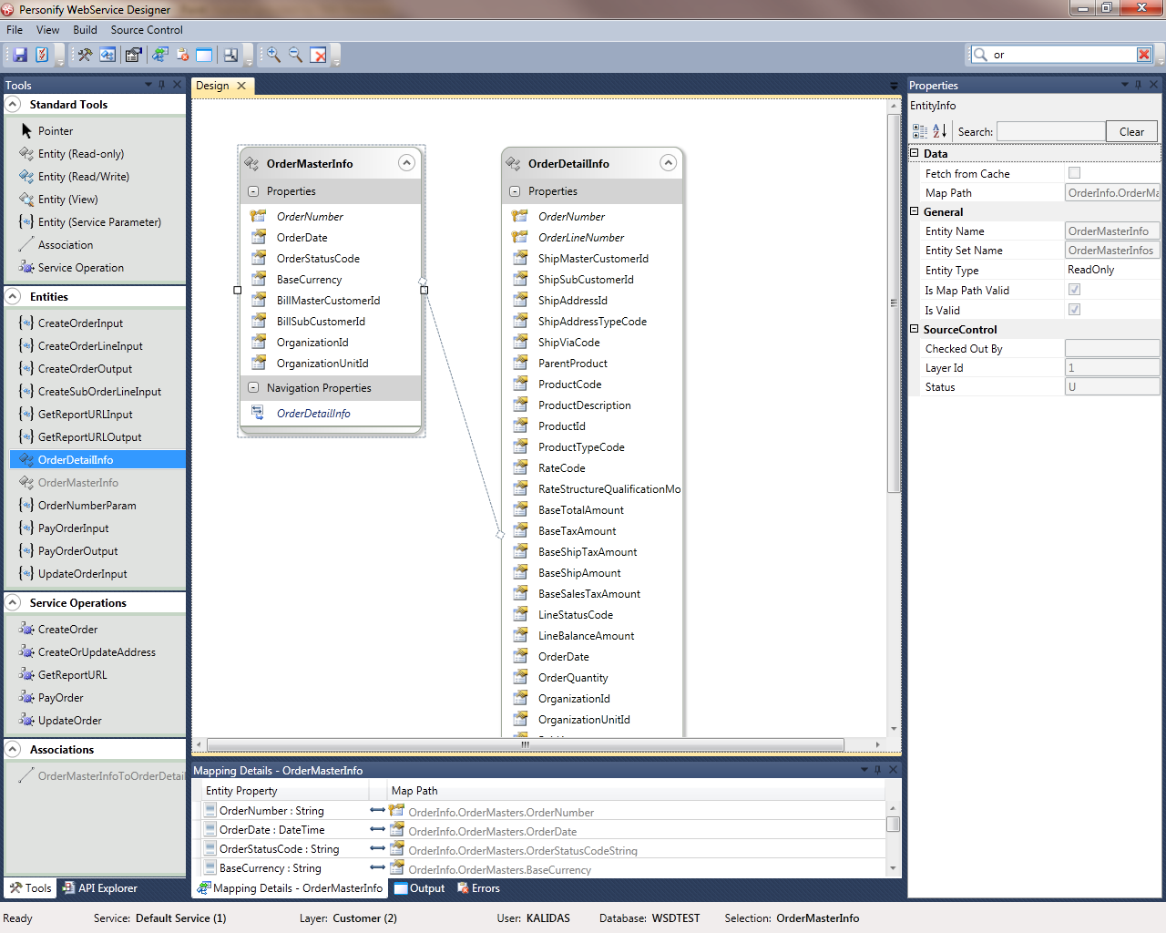This screenshot has height=933, width=1166.
Task: Sort properties alphabetically with A-Z icon
Action: coord(940,131)
